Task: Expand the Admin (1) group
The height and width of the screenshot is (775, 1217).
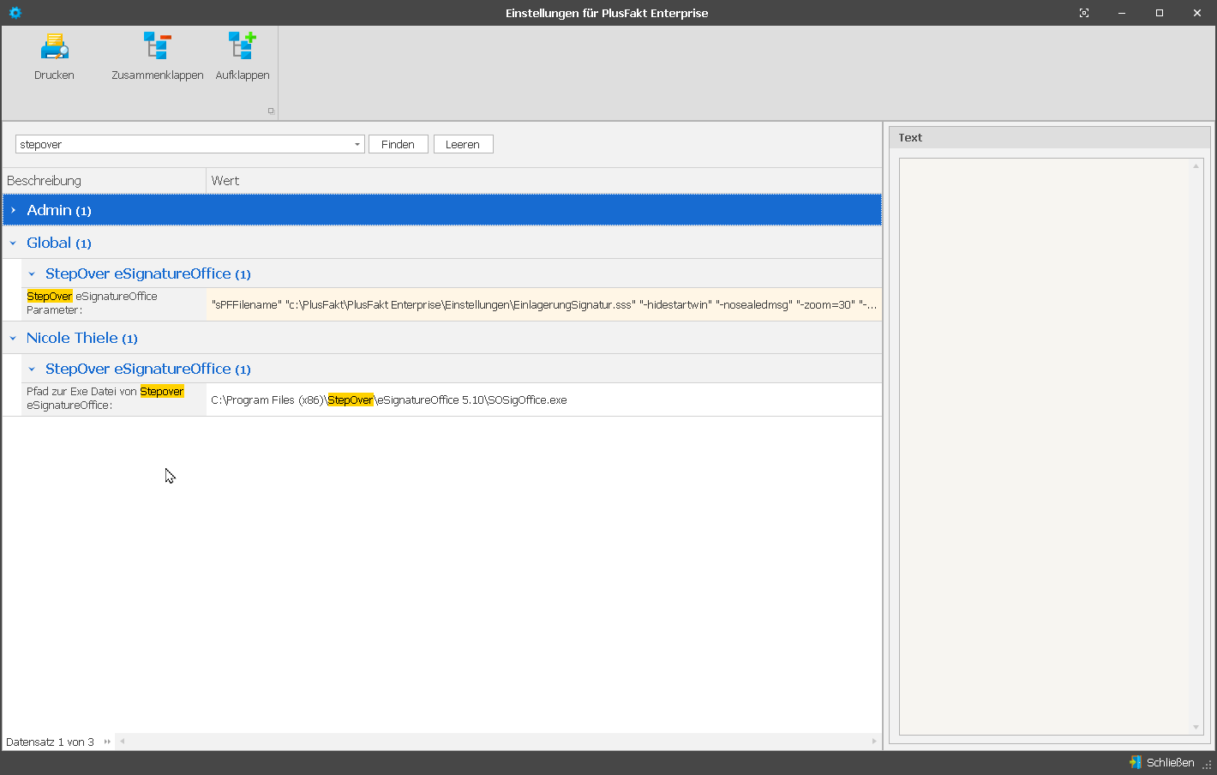Action: click(13, 210)
